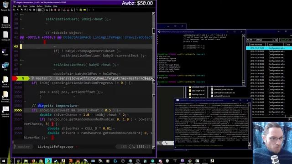
Task: Click the Planetary Annihilation desktop shortcut
Action: click(x=5, y=97)
